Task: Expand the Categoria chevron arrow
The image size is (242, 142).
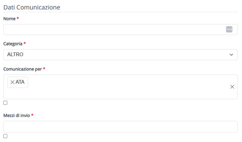Action: [x=231, y=55]
